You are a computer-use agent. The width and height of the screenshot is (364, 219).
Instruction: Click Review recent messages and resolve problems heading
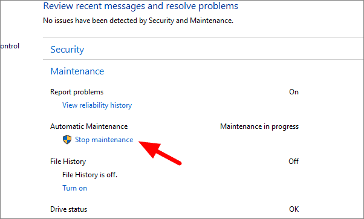pyautogui.click(x=141, y=6)
